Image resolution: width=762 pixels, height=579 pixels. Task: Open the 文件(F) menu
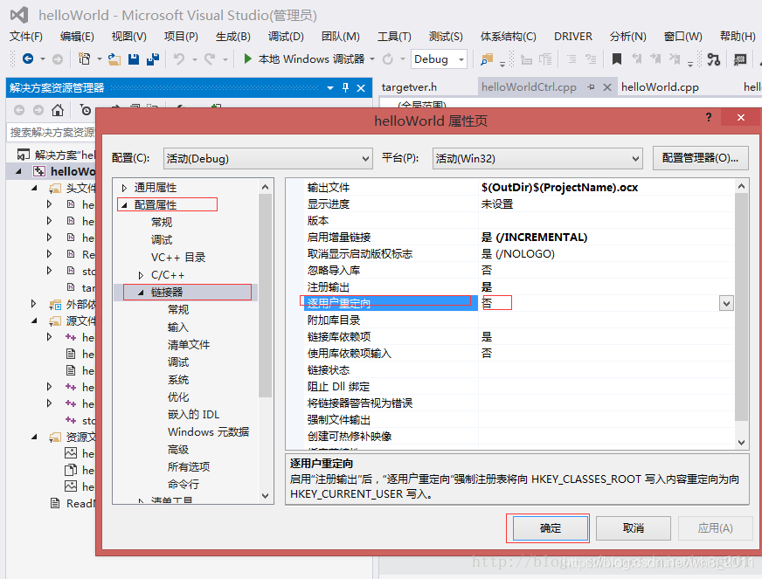click(26, 37)
